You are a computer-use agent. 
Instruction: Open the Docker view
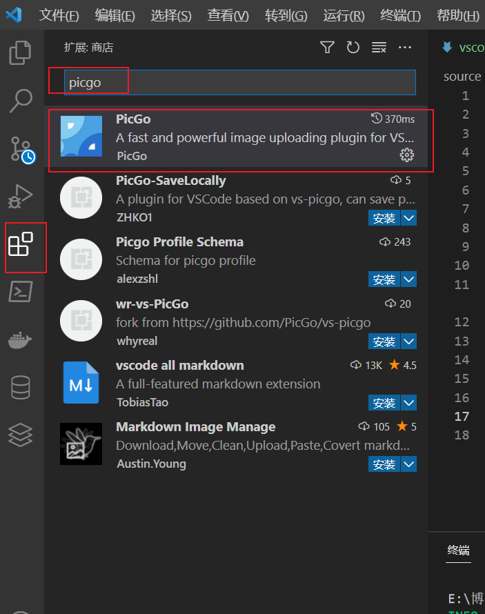[x=21, y=339]
